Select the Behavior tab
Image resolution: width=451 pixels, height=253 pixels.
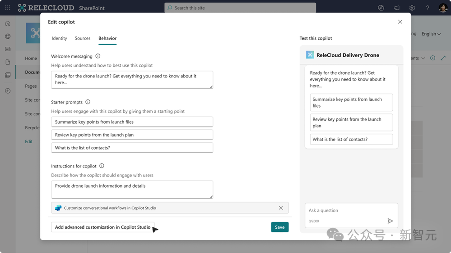pos(107,38)
